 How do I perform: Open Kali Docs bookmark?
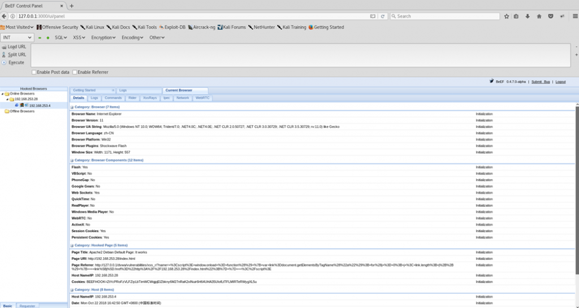coord(118,27)
